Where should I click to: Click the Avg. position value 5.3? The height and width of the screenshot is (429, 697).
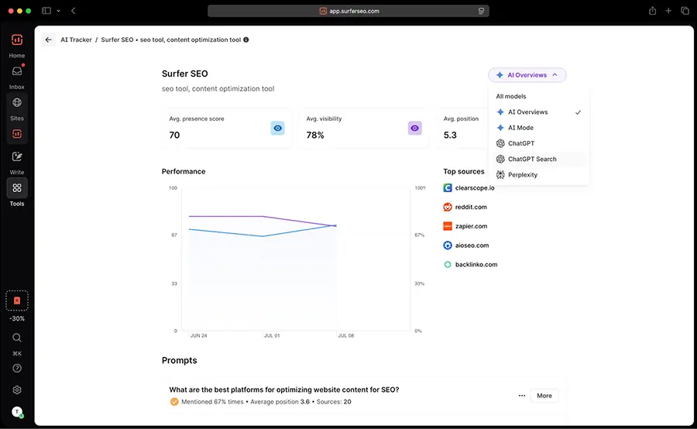point(450,136)
